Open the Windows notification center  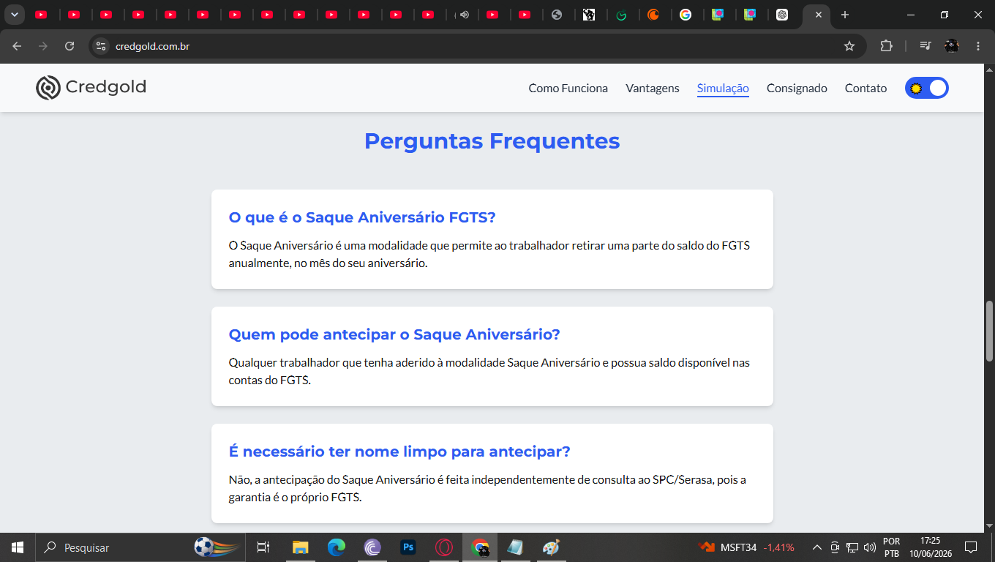[x=971, y=547]
